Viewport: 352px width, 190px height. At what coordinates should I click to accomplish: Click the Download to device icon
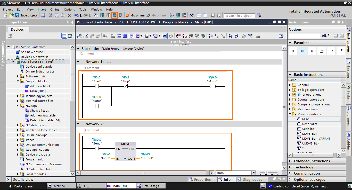[102, 15]
